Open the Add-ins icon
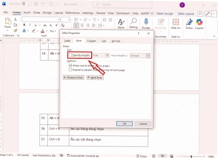 [176, 24]
